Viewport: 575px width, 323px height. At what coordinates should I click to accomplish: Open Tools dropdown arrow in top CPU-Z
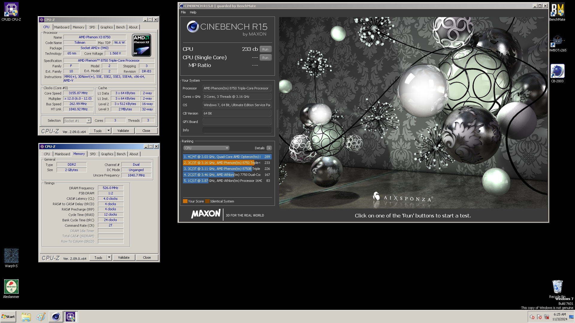pos(109,131)
